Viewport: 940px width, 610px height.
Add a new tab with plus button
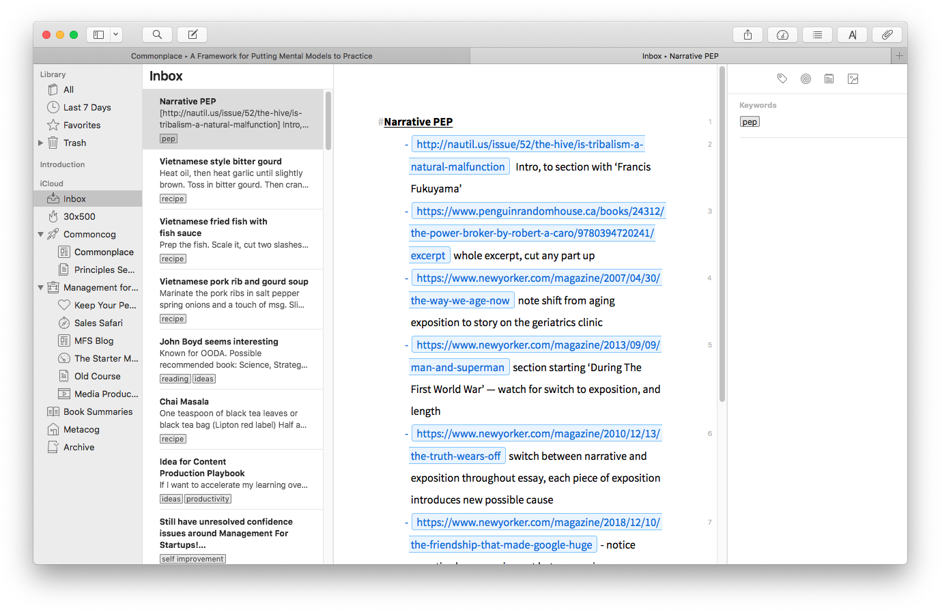click(899, 56)
